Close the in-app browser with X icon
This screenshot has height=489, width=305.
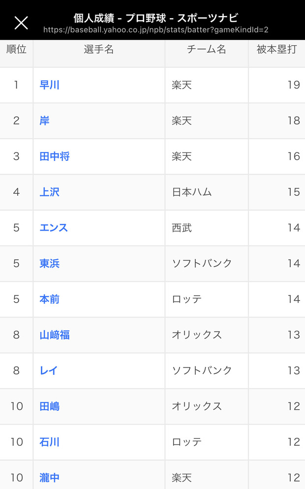(x=21, y=23)
